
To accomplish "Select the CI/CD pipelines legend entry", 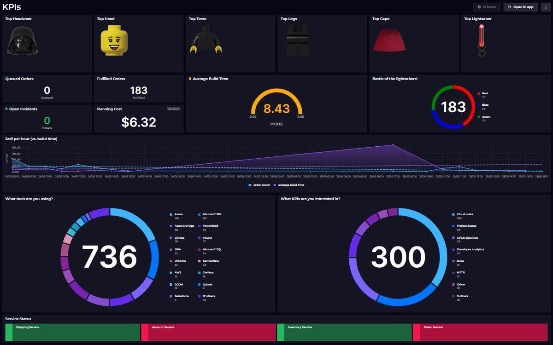I will point(465,239).
